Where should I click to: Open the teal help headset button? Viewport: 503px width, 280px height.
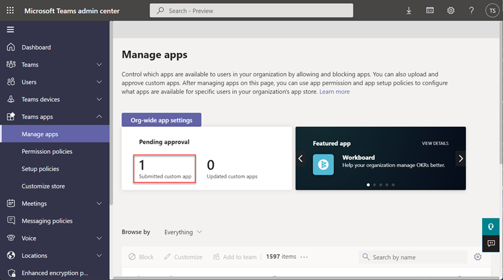(x=490, y=227)
